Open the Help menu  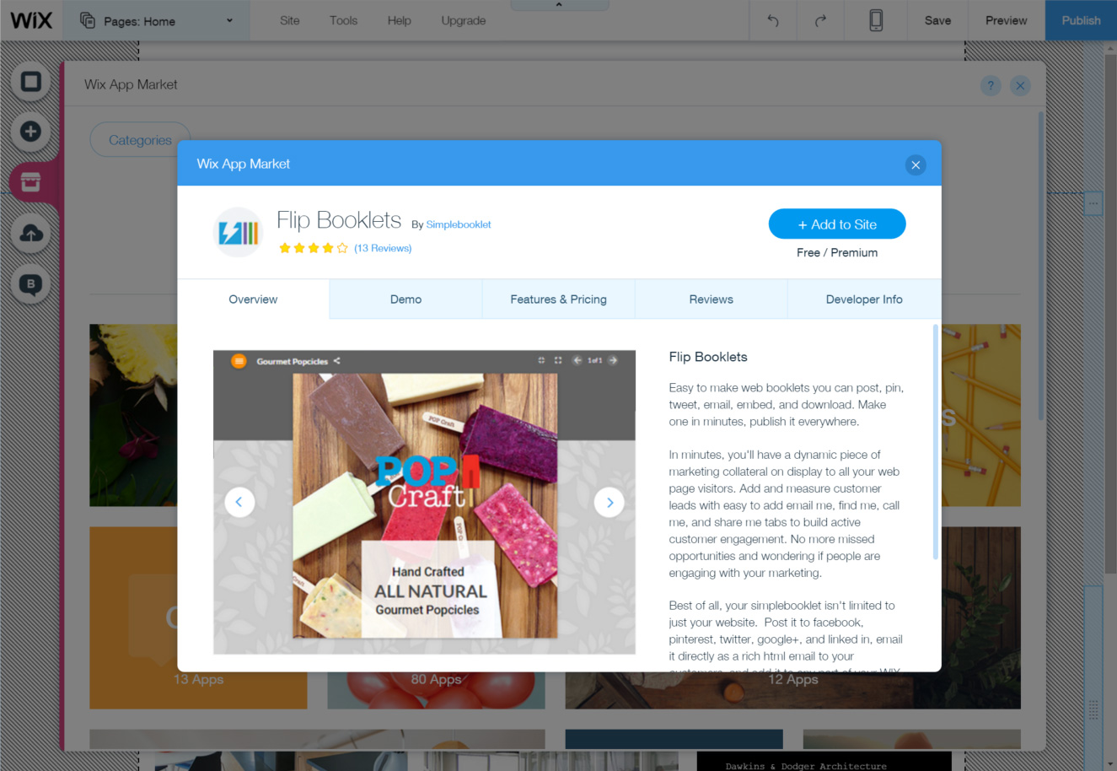tap(399, 20)
